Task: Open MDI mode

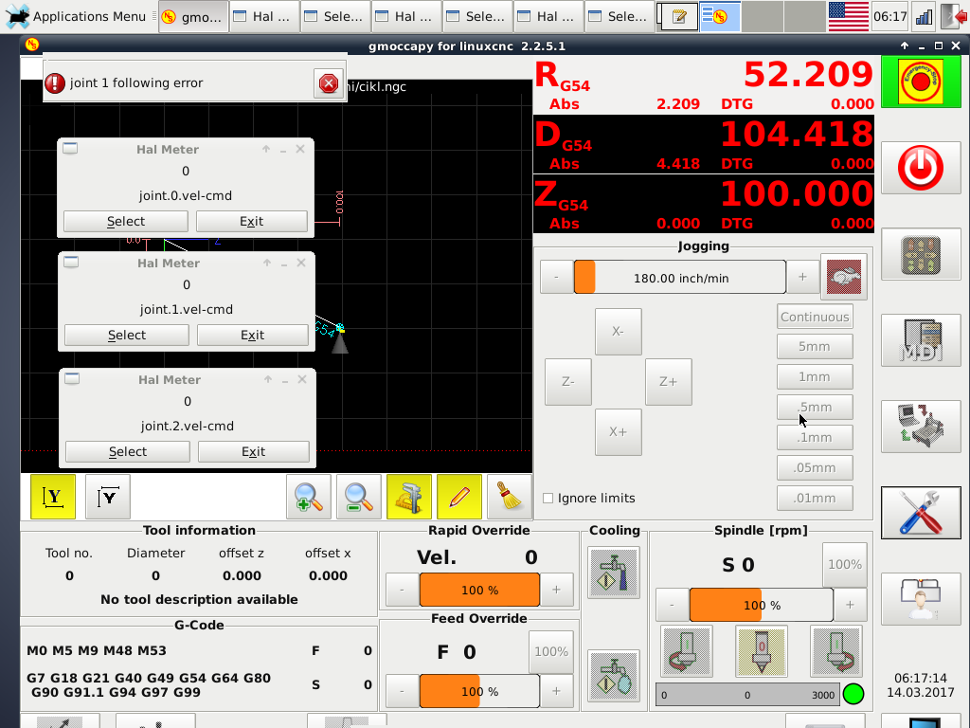Action: pyautogui.click(x=921, y=340)
